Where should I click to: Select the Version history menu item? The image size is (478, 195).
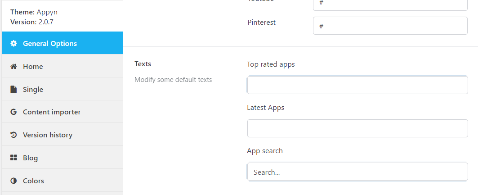click(x=62, y=135)
